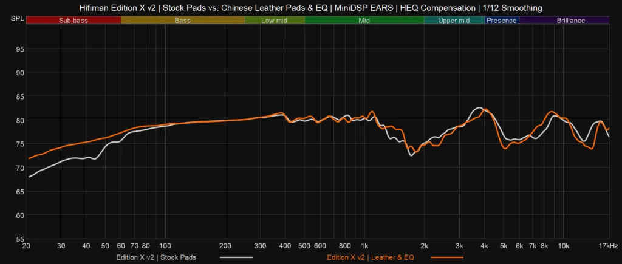The image size is (622, 264).
Task: Click the 300 Hz x-axis tick label
Action: point(260,246)
